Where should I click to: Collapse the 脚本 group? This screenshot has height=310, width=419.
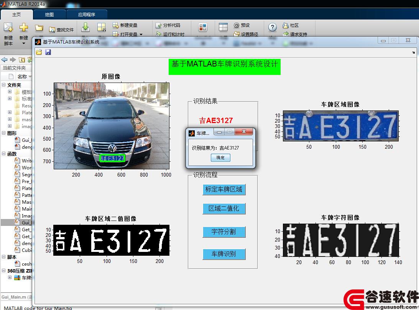(x=4, y=257)
